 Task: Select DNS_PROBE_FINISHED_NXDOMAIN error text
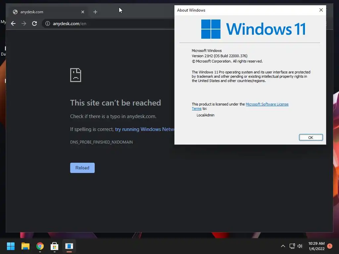(x=101, y=142)
